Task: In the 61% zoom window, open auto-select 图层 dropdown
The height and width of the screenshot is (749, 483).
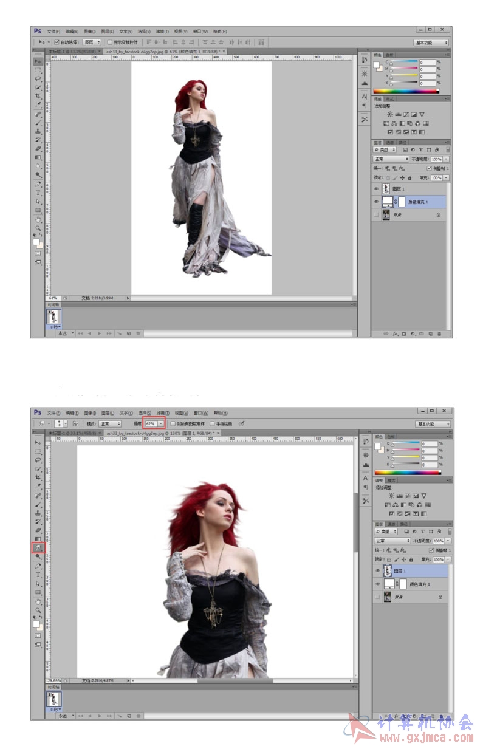Action: click(x=92, y=43)
